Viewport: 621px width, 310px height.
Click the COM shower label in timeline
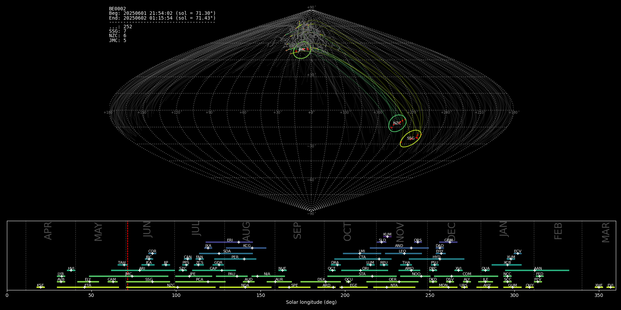[x=467, y=274]
